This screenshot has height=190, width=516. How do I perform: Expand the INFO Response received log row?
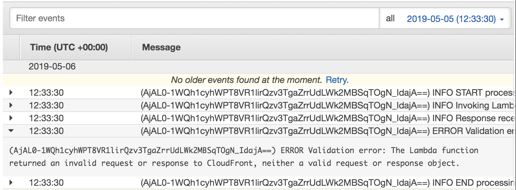point(11,118)
